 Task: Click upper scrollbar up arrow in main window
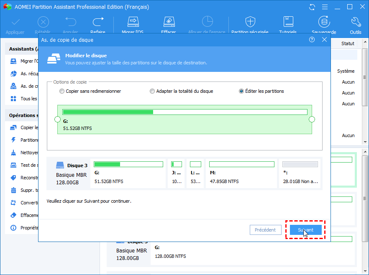coord(365,42)
